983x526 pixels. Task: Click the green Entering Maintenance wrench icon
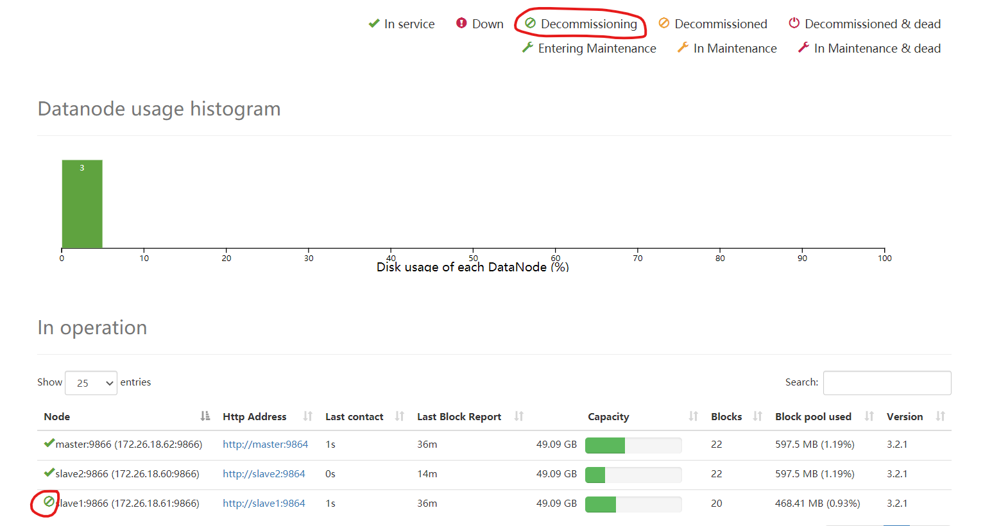(x=528, y=47)
